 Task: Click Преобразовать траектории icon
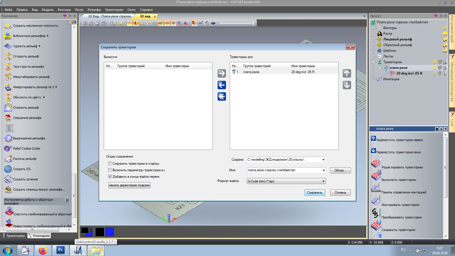(x=376, y=213)
